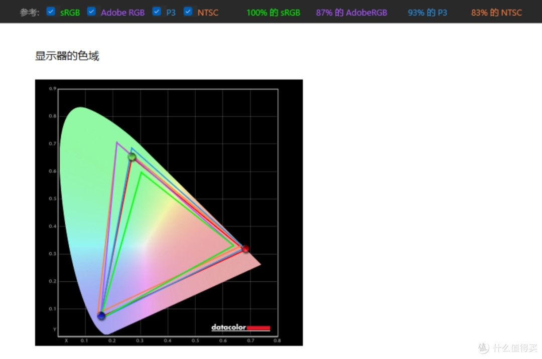Image resolution: width=542 pixels, height=359 pixels.
Task: Click the red primary point on gamut chart
Action: click(x=245, y=249)
